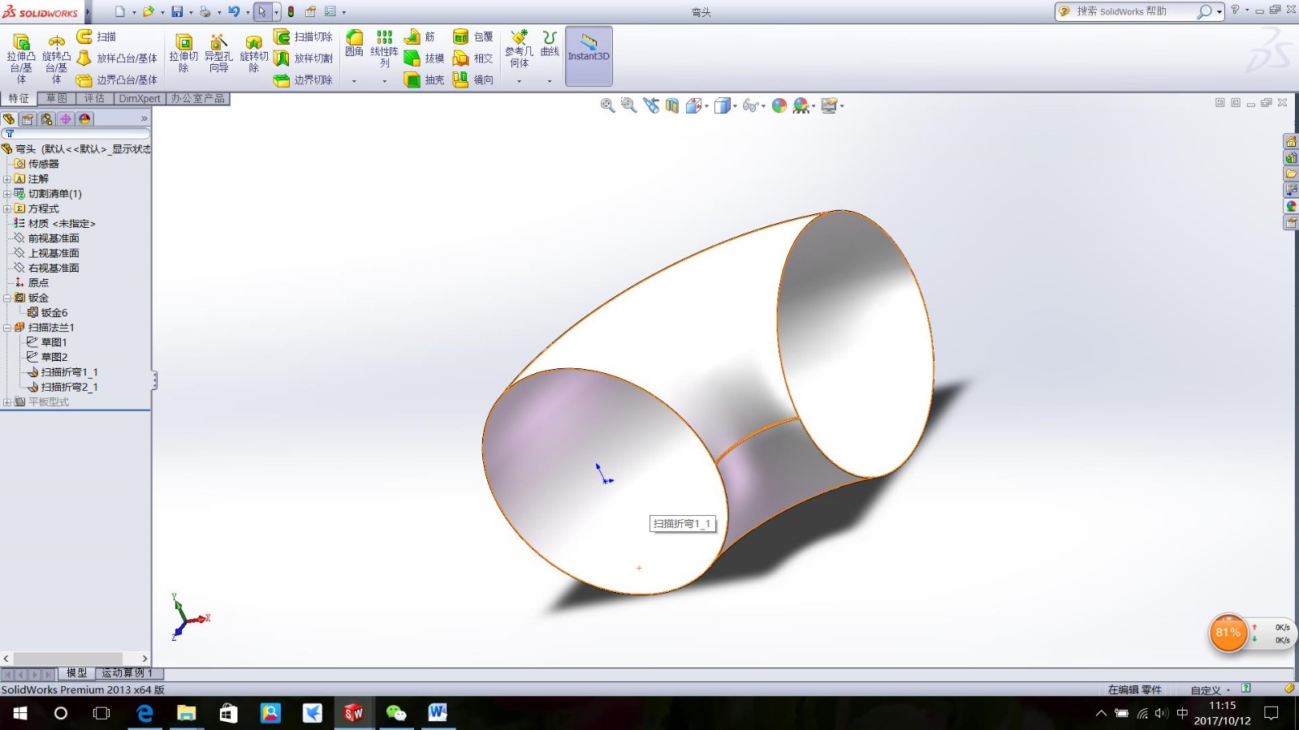Click the rebuild traffic light icon
This screenshot has height=730, width=1299.
tap(291, 11)
